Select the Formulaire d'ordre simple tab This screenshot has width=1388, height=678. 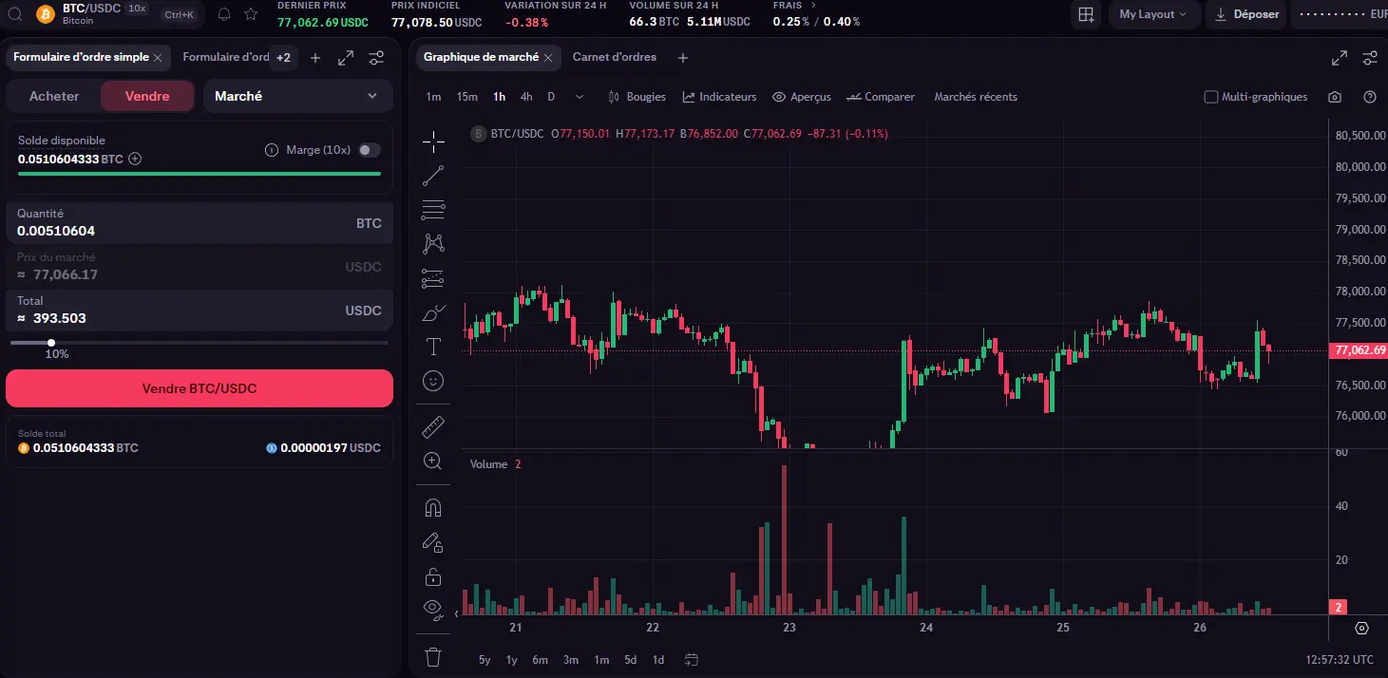point(81,57)
